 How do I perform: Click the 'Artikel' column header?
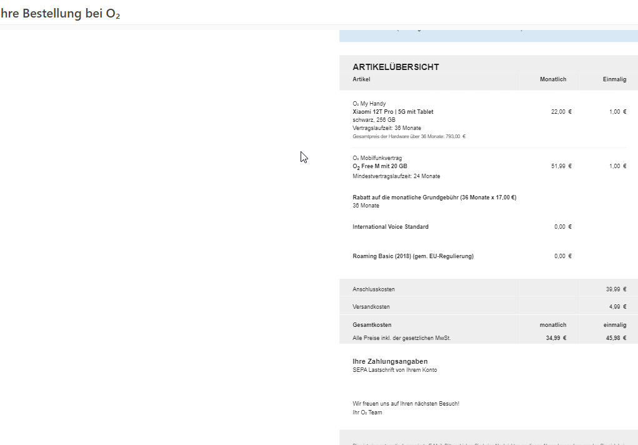point(361,79)
